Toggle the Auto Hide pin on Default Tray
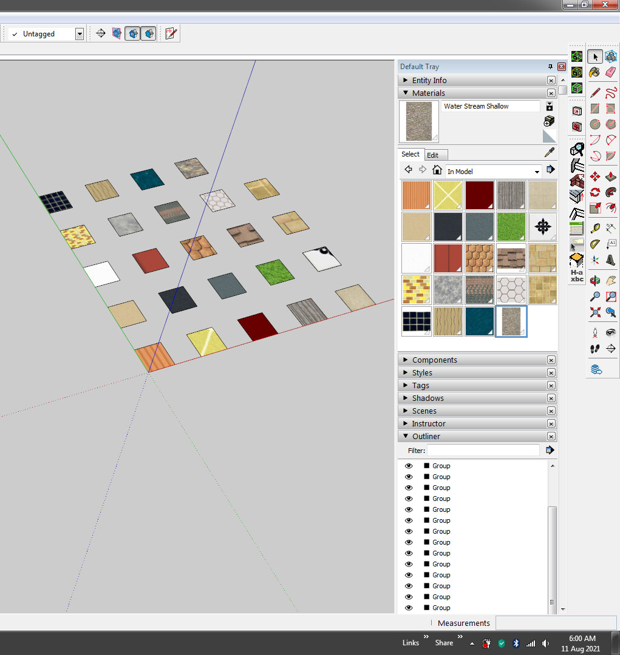 pos(550,67)
